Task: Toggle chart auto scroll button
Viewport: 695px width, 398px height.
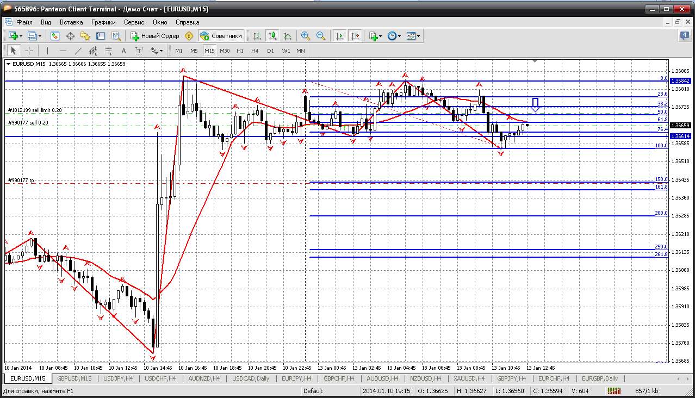Action: tap(340, 36)
